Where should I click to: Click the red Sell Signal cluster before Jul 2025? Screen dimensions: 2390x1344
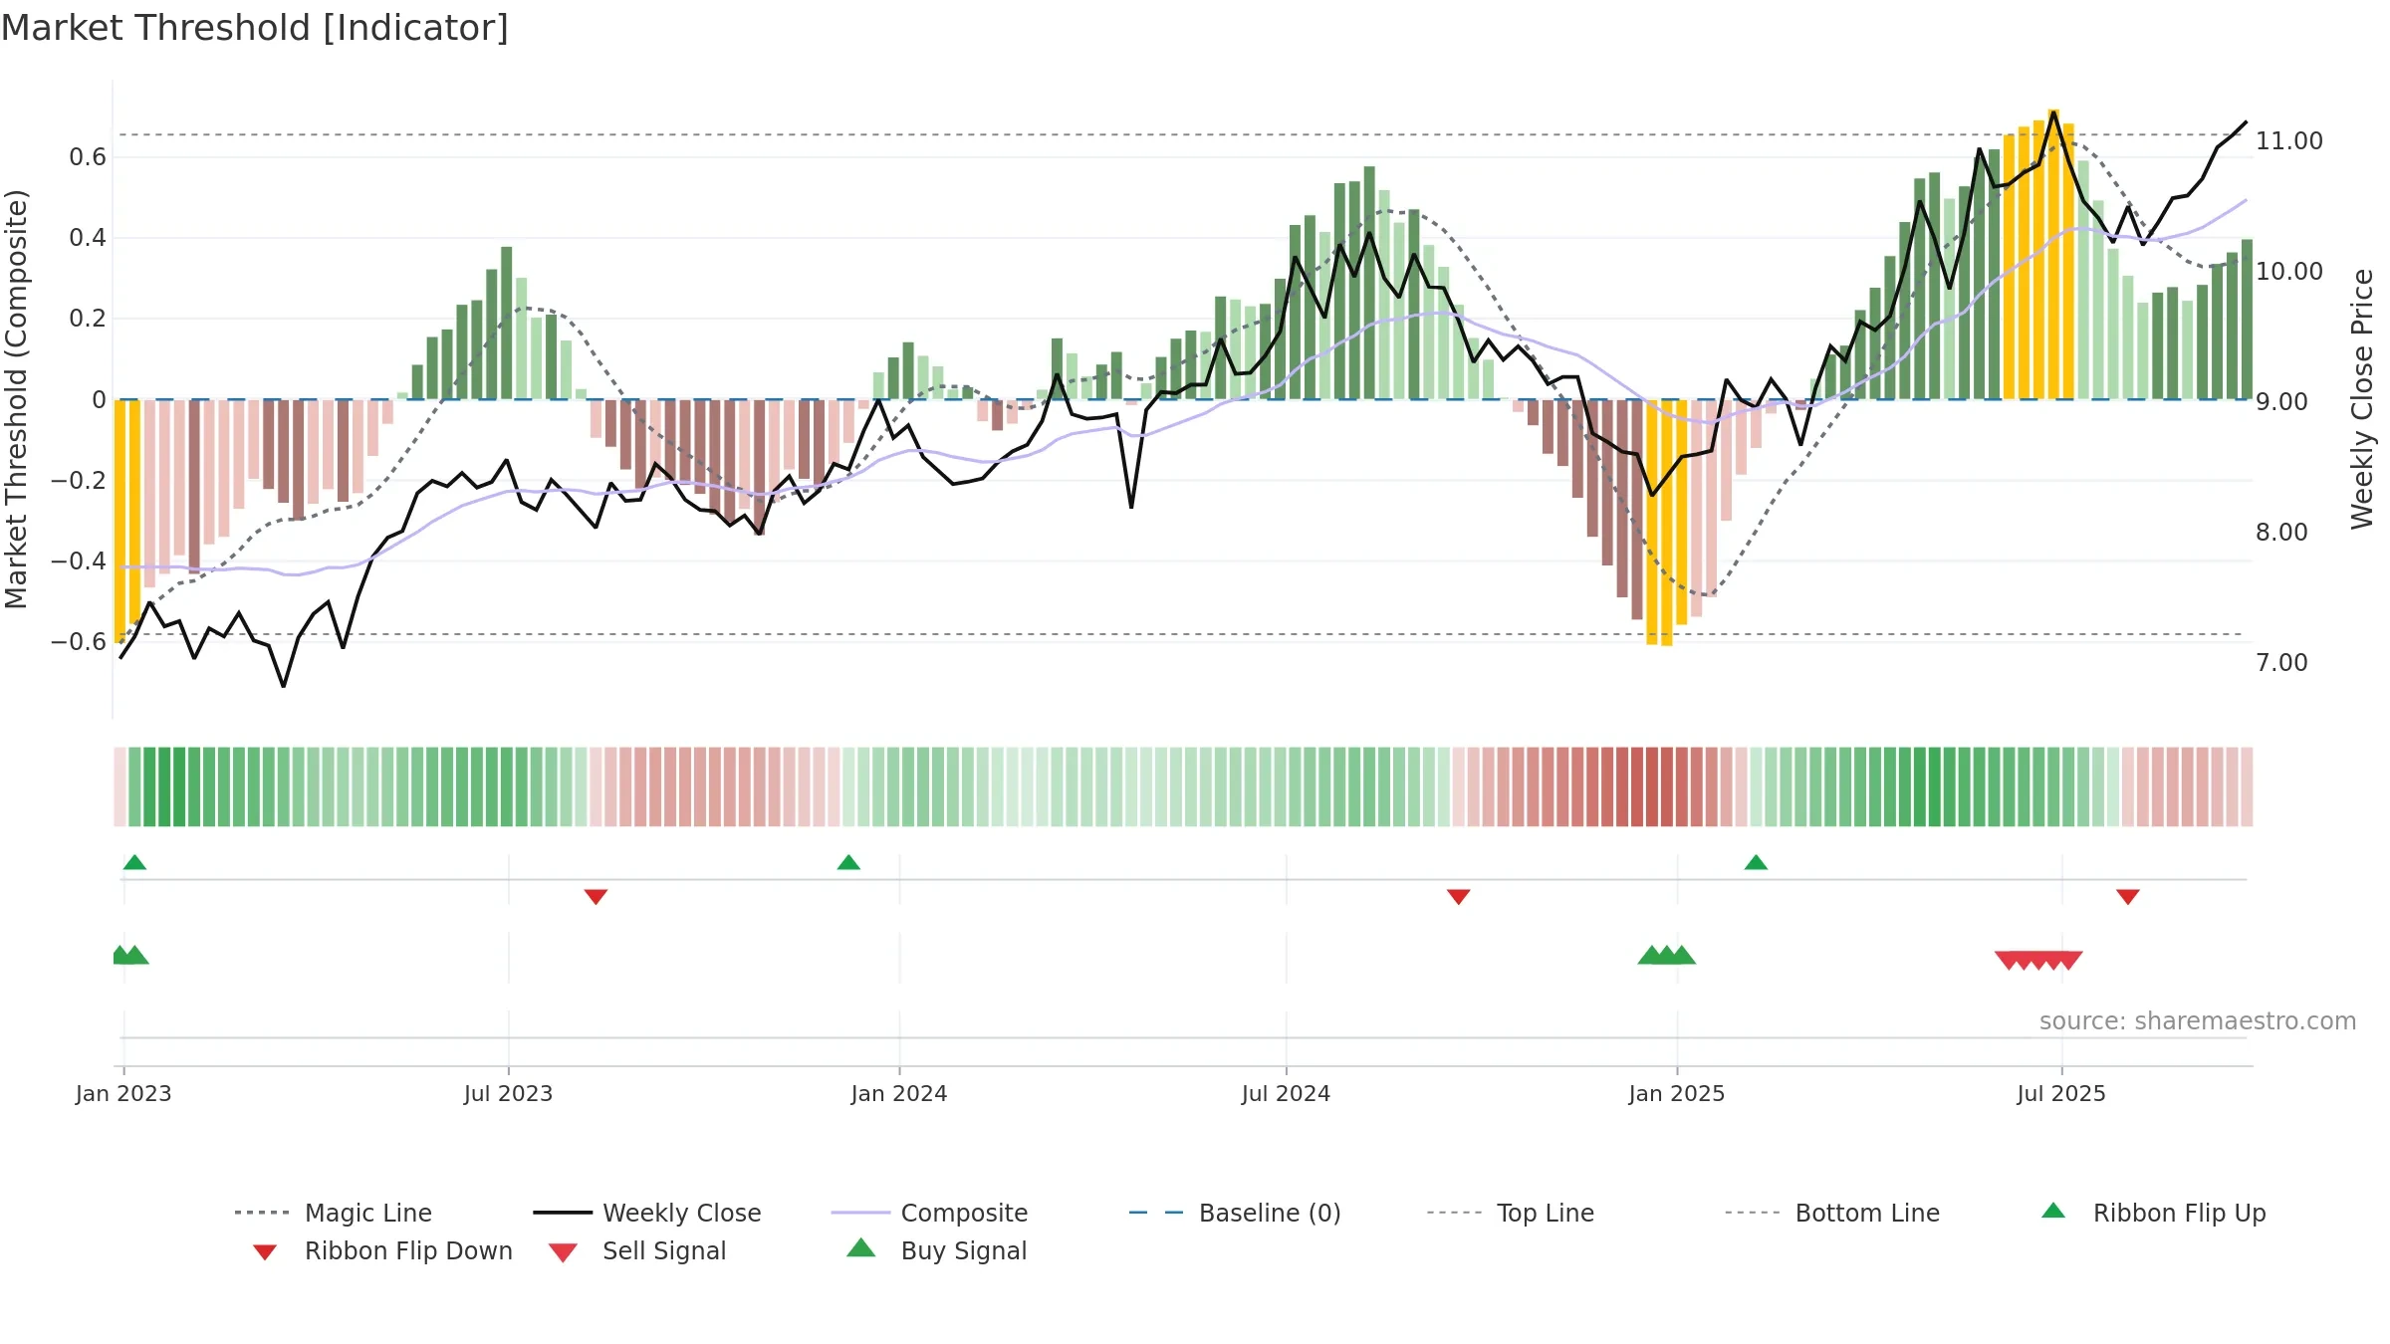[x=2038, y=961]
